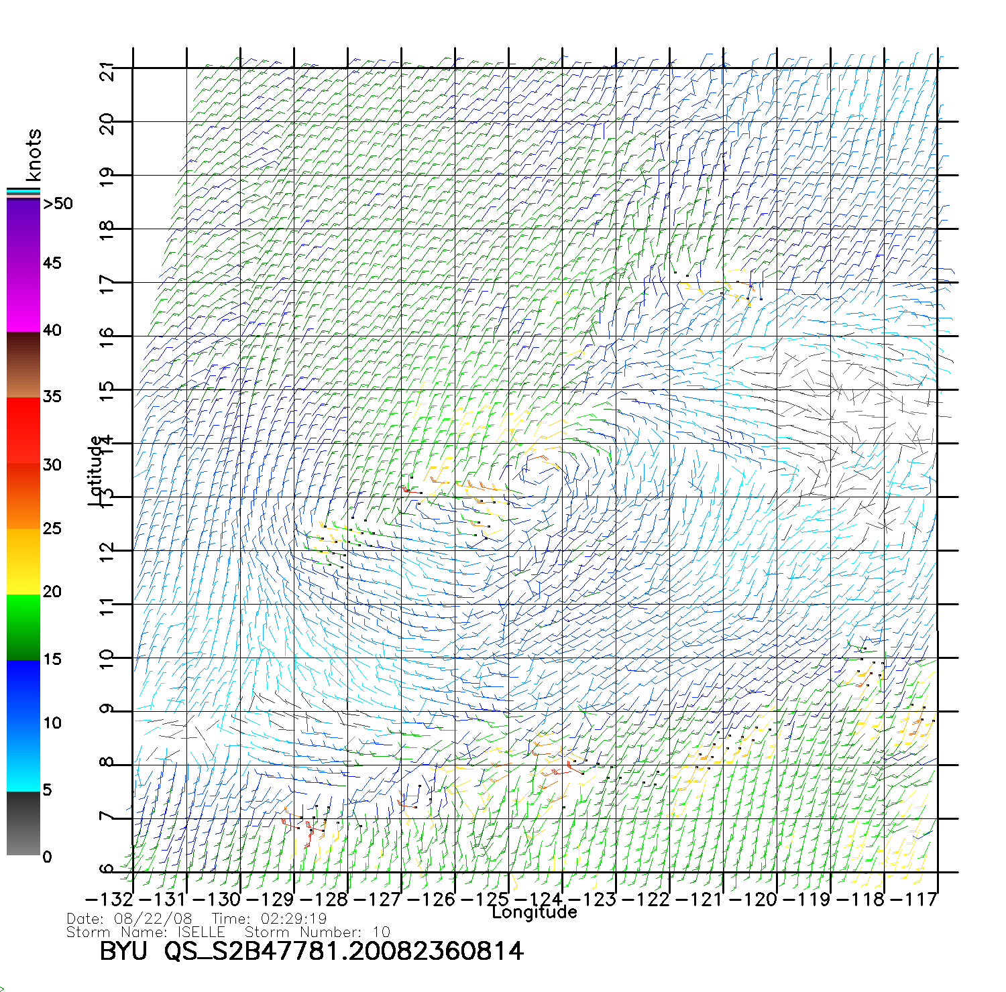Click the 'knots' legend title

click(x=34, y=155)
